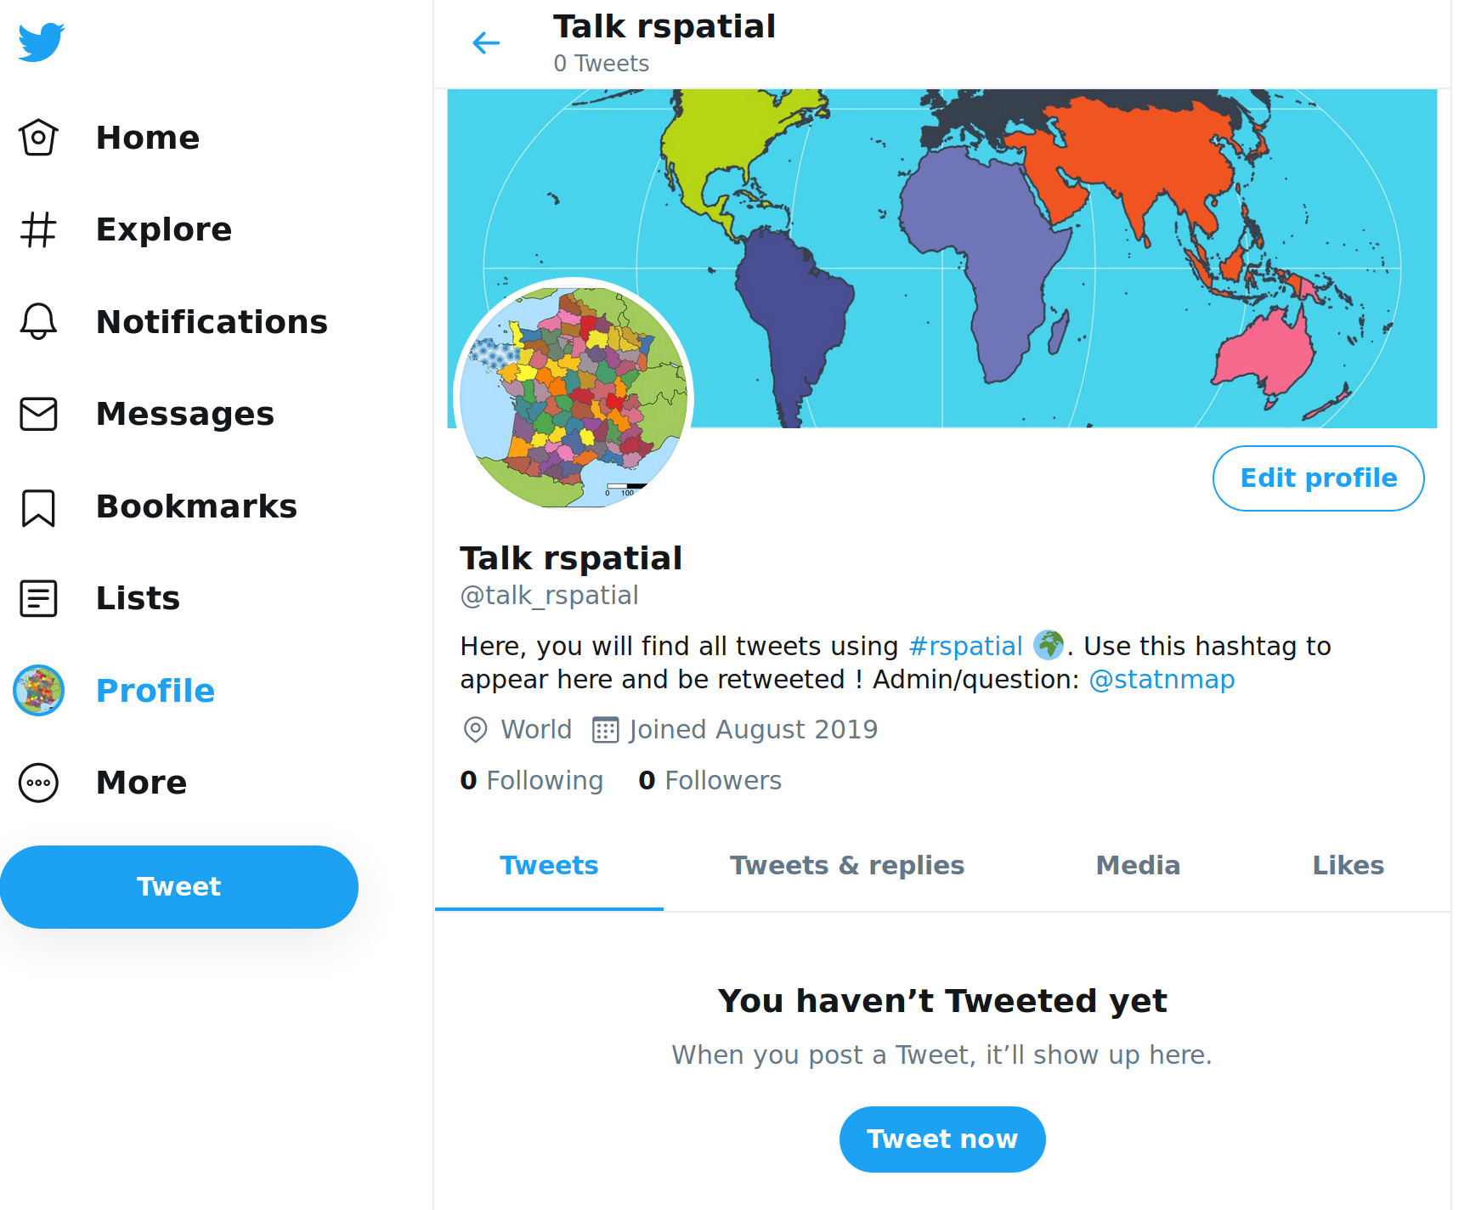Open the @statnmap mention link
The image size is (1470, 1210).
(1162, 680)
